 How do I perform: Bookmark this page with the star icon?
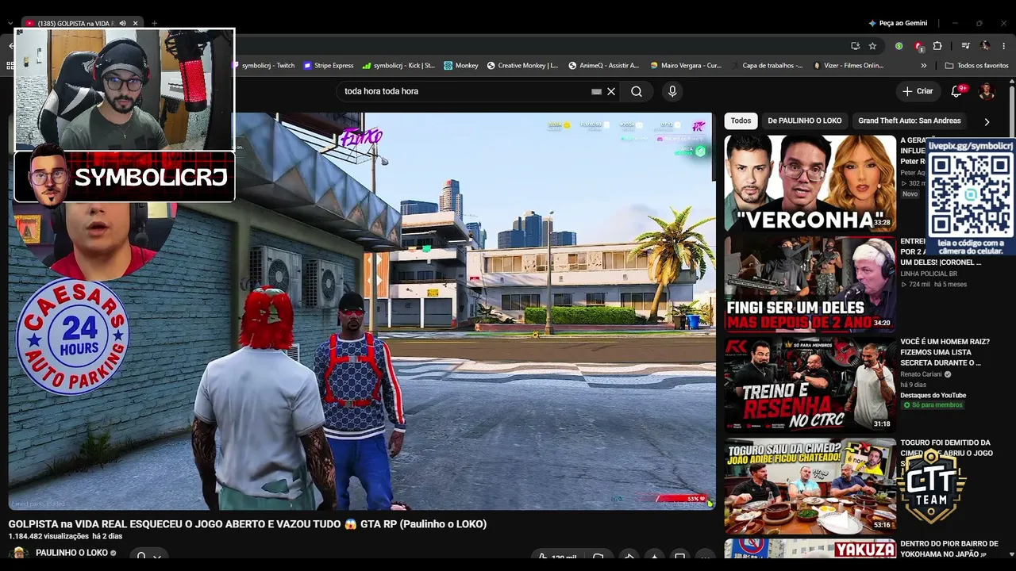872,46
